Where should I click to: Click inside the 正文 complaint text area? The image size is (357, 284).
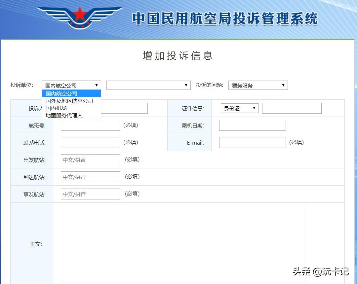182,244
